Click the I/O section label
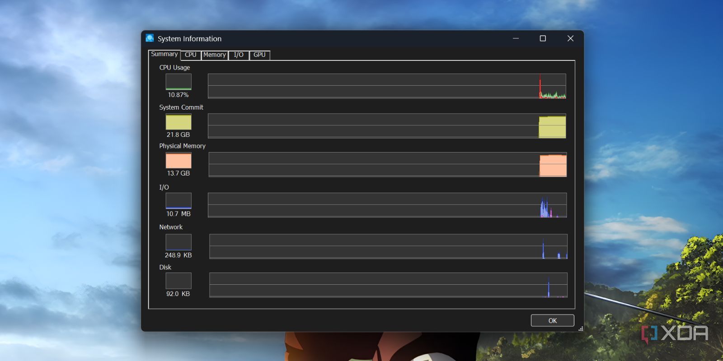723x361 pixels. 164,187
